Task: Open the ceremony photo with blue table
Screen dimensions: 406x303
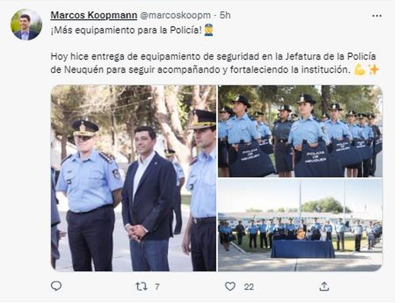Action: tap(300, 225)
